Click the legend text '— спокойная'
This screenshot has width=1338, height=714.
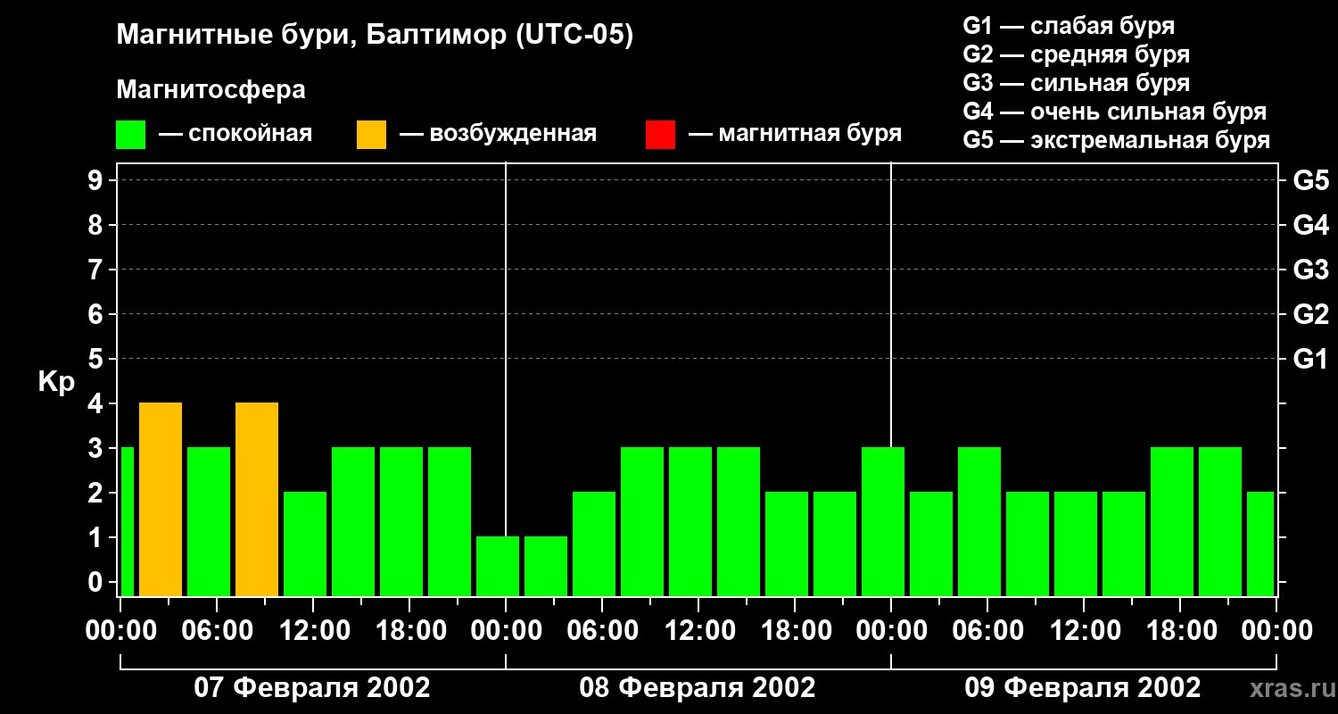coord(235,134)
